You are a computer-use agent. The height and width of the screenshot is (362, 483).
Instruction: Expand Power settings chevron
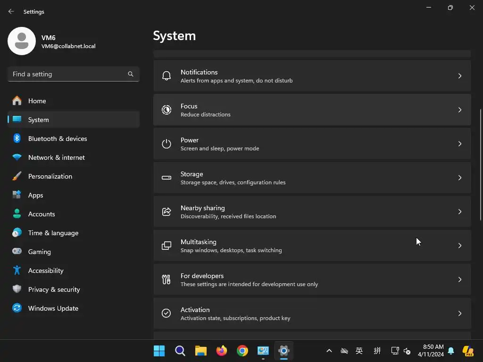pos(459,144)
